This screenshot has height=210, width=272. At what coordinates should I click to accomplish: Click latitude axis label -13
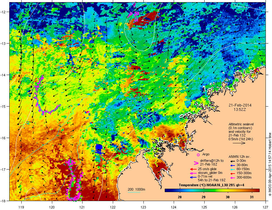3,43
